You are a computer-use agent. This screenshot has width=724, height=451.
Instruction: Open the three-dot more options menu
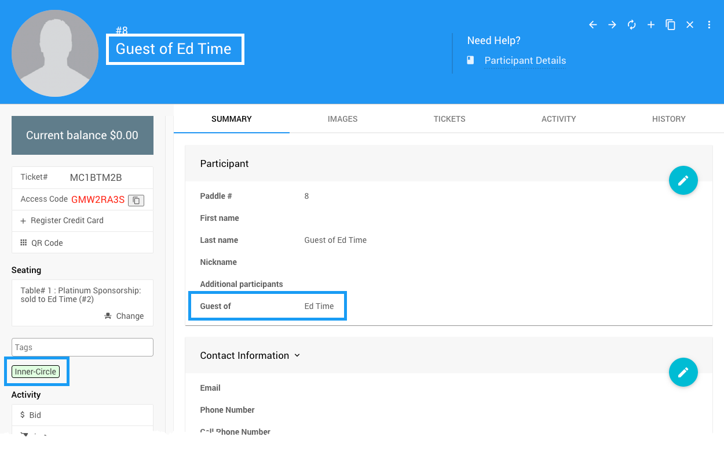[709, 25]
